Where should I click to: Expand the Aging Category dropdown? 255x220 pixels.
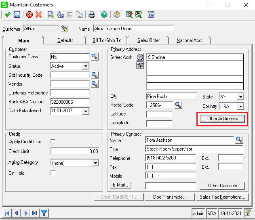coord(95,163)
